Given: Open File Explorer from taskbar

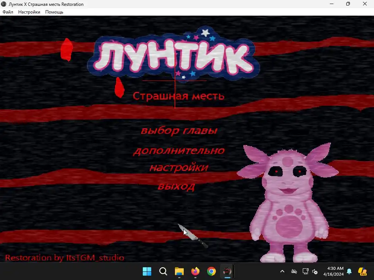Looking at the screenshot, I should pyautogui.click(x=179, y=271).
